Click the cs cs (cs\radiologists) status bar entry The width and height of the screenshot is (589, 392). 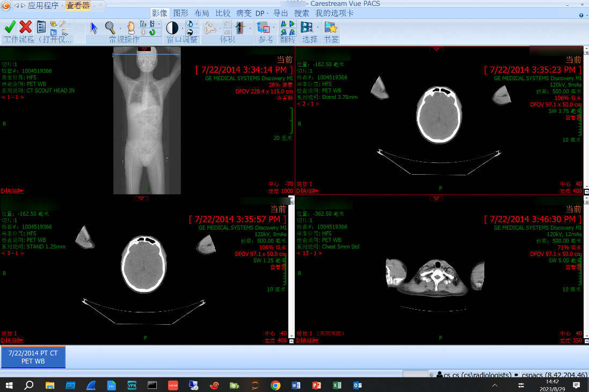tap(474, 375)
